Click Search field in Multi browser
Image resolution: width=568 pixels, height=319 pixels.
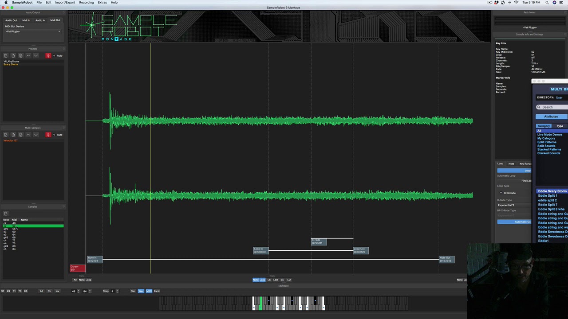click(552, 107)
